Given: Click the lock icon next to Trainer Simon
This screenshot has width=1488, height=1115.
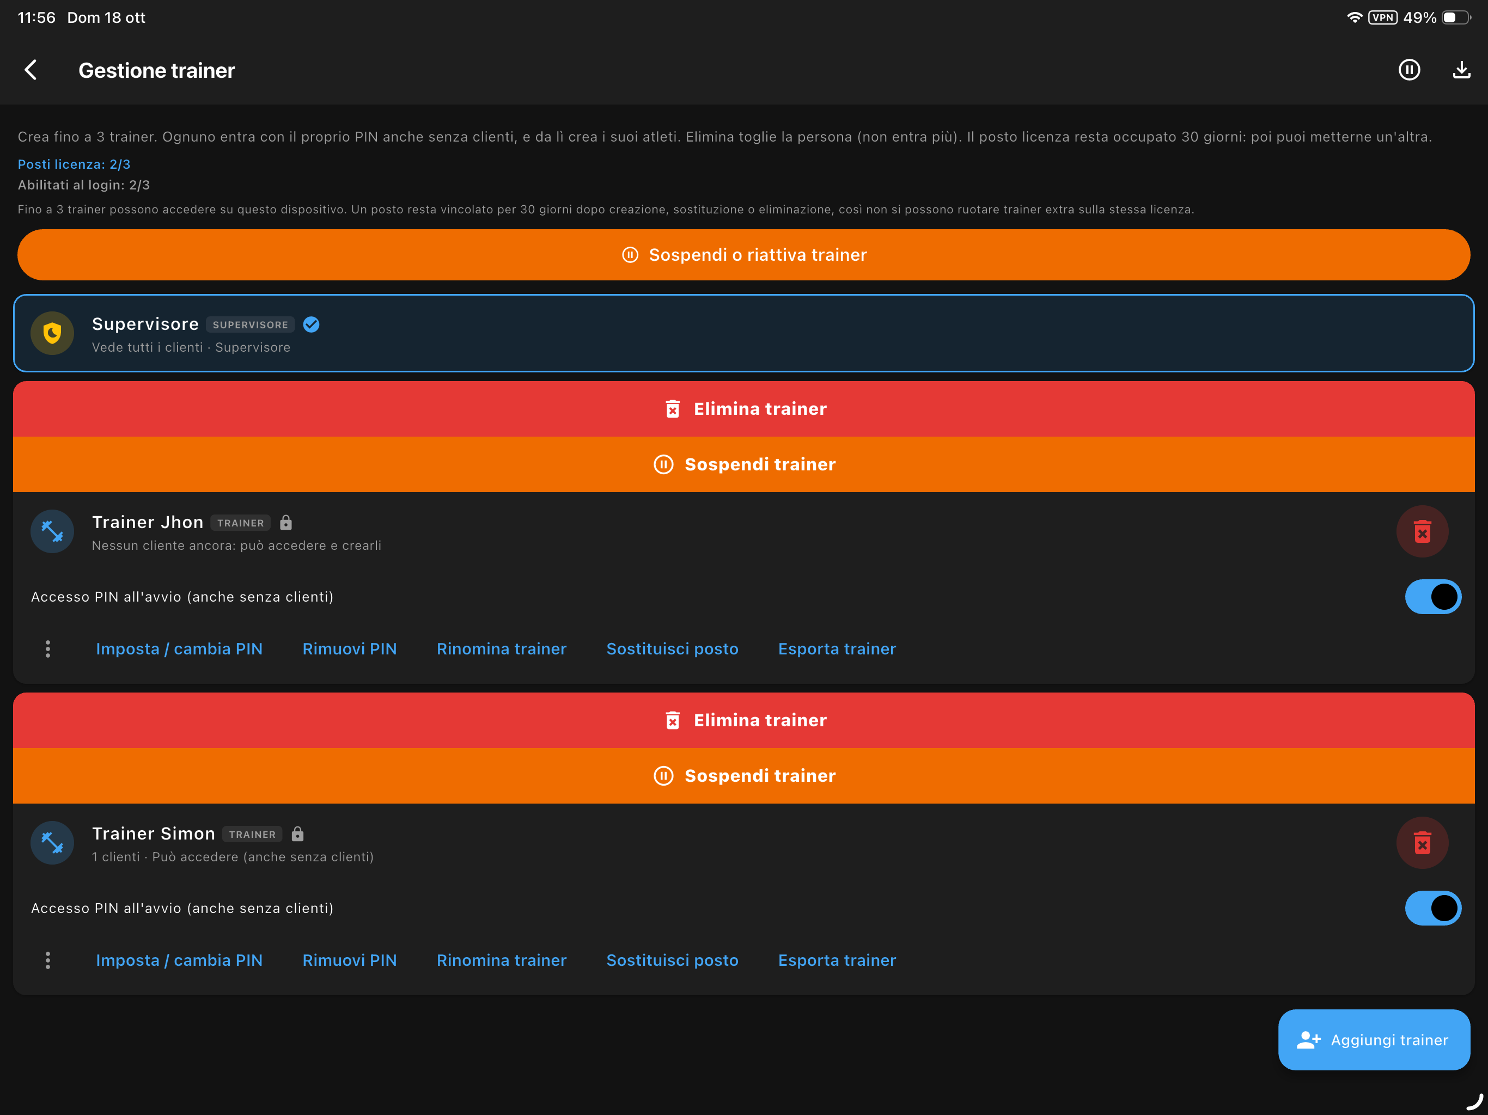Looking at the screenshot, I should coord(297,834).
